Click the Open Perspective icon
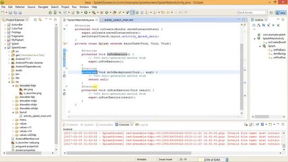The width and height of the screenshot is (288, 162). point(271,13)
